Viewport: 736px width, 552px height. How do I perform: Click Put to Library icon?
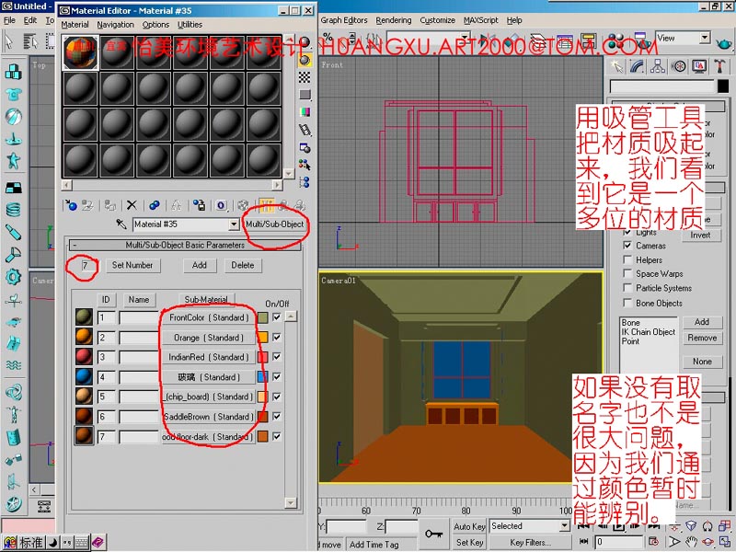point(199,205)
